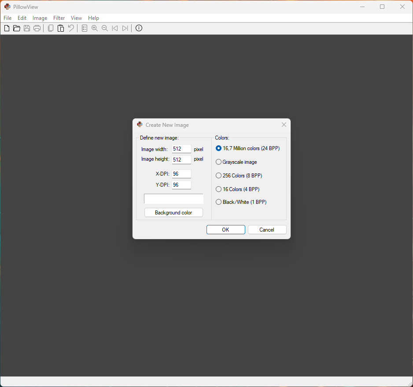Click the PillowView app icon in title bar
Viewport: 413px width, 387px height.
[7, 7]
